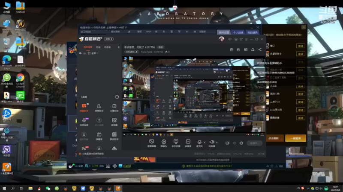This screenshot has height=192, width=343.
Task: Mute the microphone input
Action: point(199,142)
